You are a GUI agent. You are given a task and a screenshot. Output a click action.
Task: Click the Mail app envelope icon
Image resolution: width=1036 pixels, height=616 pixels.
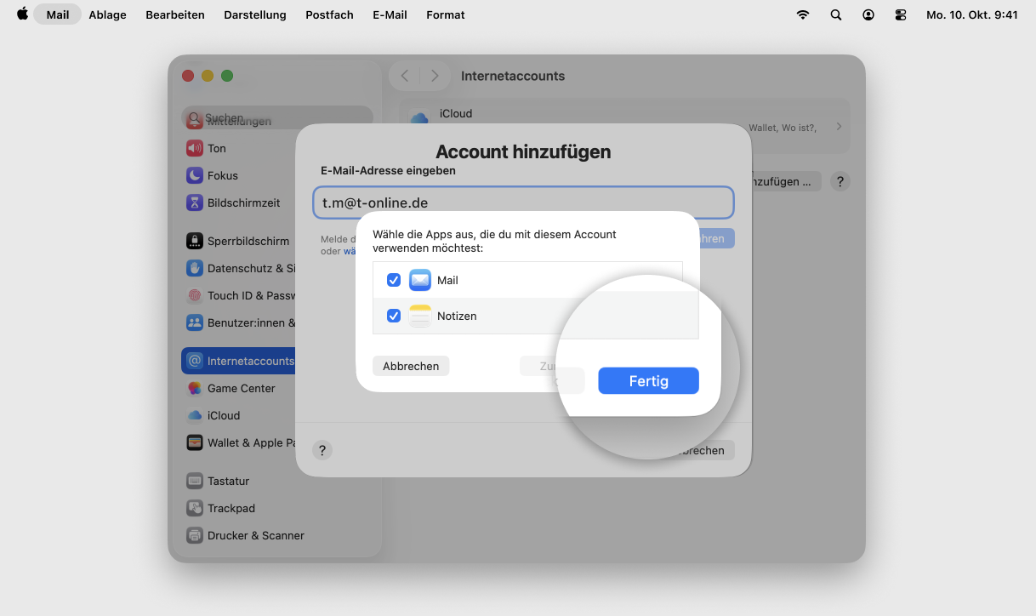click(420, 280)
